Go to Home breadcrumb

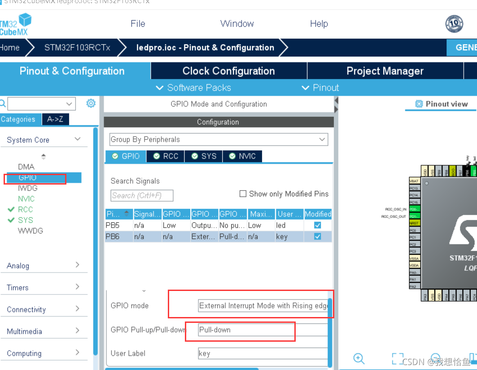tap(10, 48)
